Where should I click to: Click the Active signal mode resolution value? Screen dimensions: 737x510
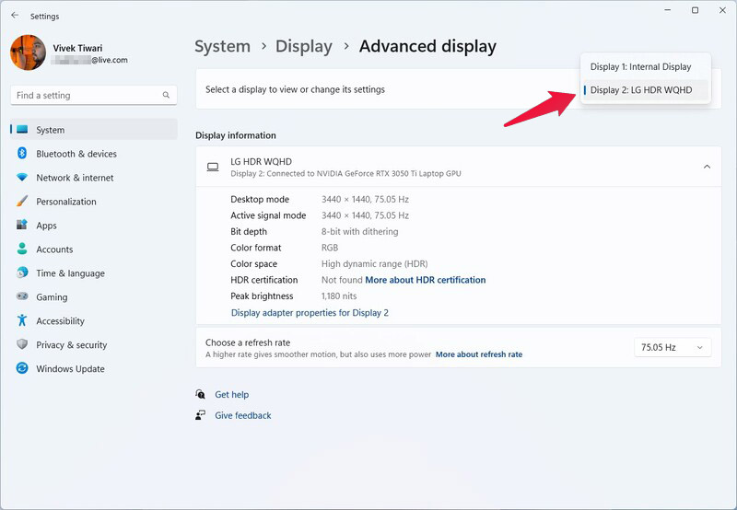pos(365,215)
